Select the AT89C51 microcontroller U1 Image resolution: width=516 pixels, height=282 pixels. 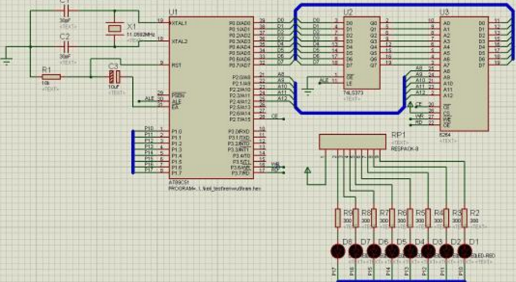pos(212,98)
